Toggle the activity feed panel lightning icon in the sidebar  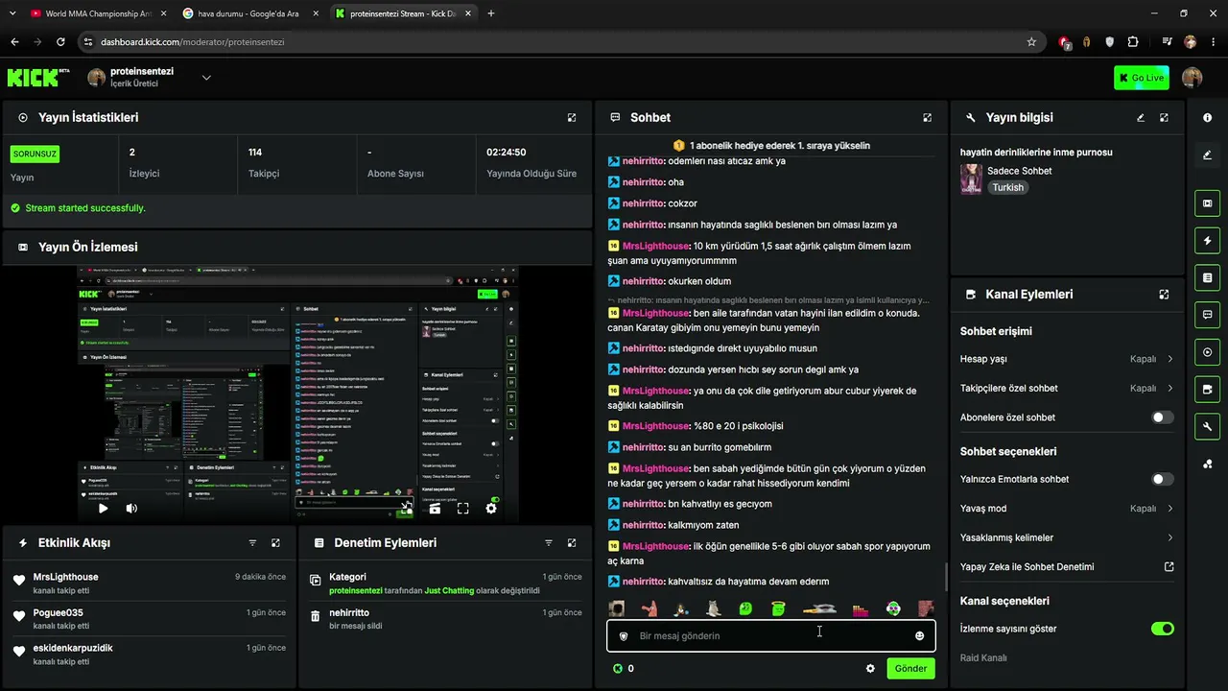click(1207, 240)
